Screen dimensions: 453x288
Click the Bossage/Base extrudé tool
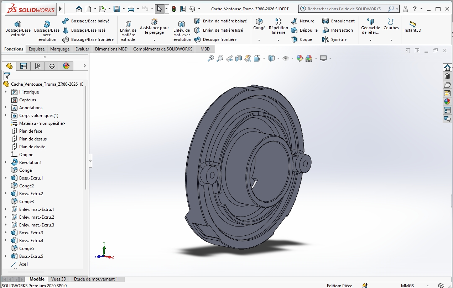pos(18,28)
